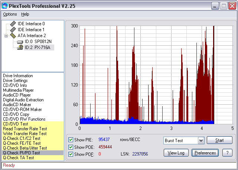
Task: Open CD/DVD Info function
Action: pyautogui.click(x=15, y=85)
